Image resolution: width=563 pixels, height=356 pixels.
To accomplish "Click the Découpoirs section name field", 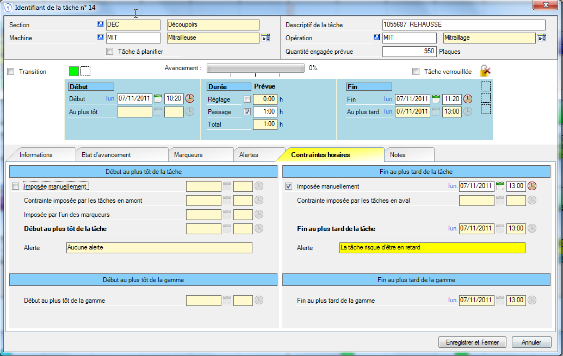I will [213, 25].
